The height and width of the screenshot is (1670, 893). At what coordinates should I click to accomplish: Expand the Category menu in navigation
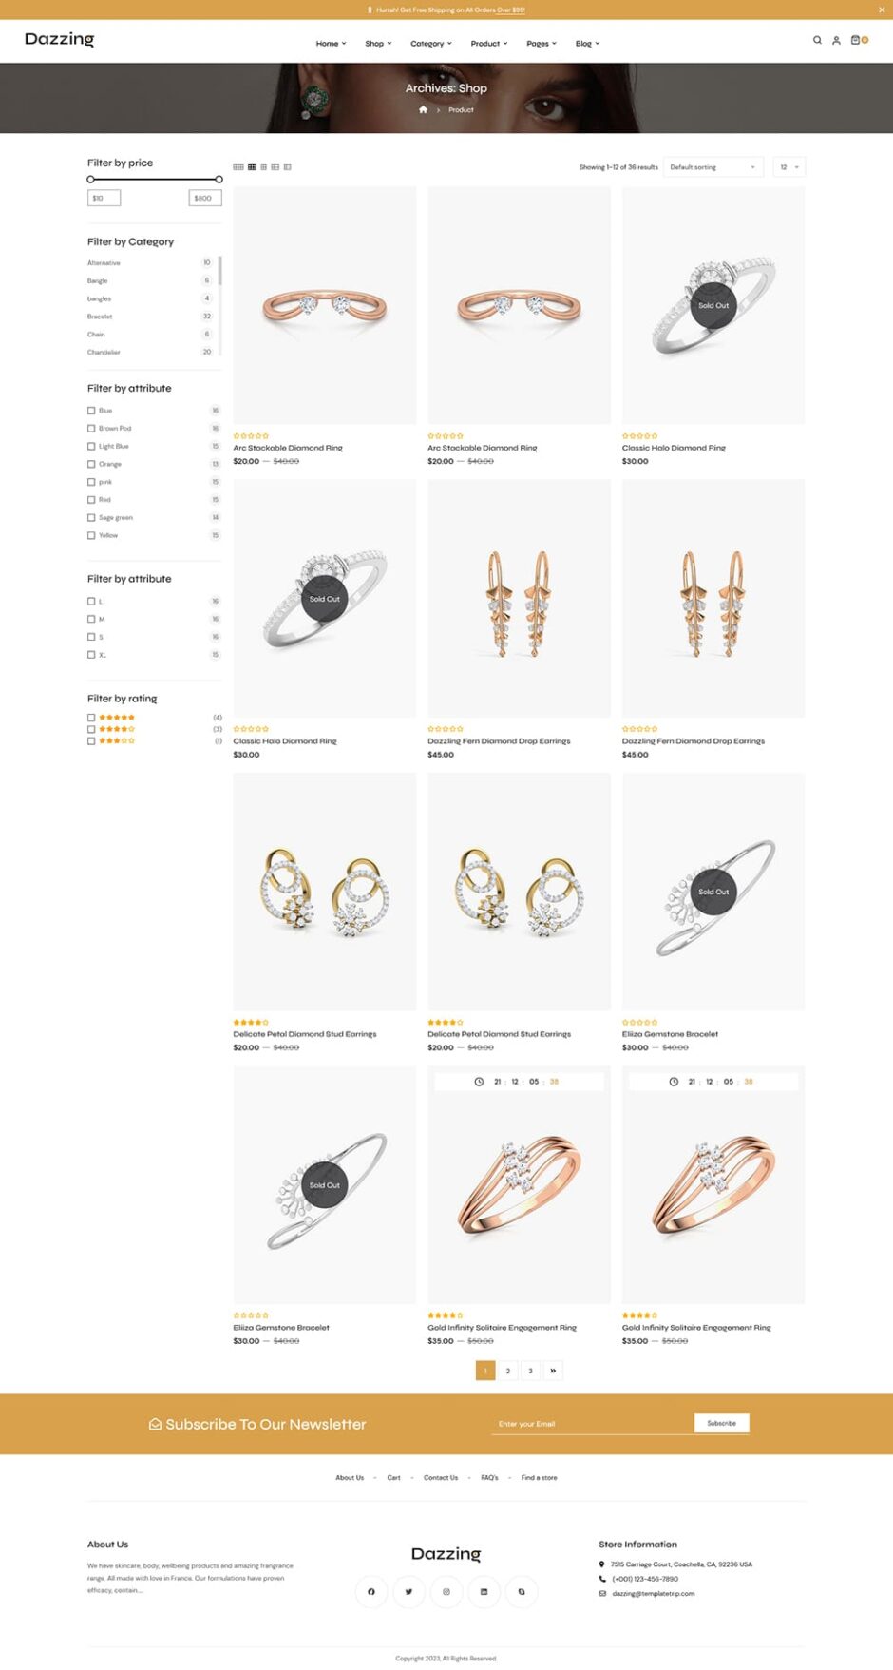(431, 44)
